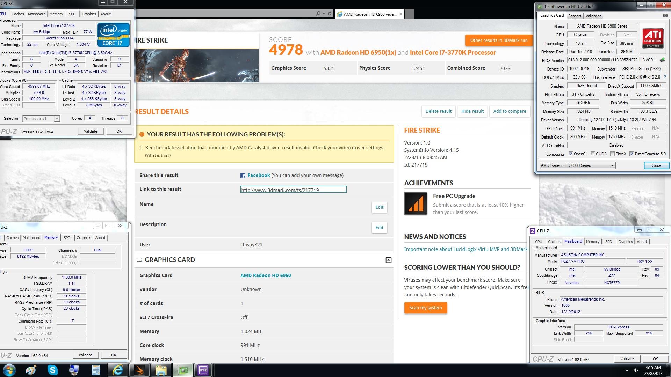
Task: Click Validate in mainboard CPU-Z window
Action: 627,359
